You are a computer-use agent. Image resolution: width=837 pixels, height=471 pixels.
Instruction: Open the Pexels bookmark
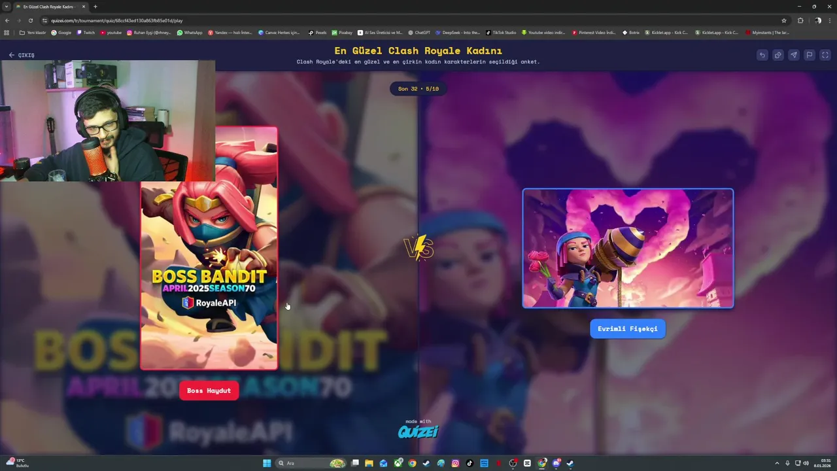click(x=317, y=32)
